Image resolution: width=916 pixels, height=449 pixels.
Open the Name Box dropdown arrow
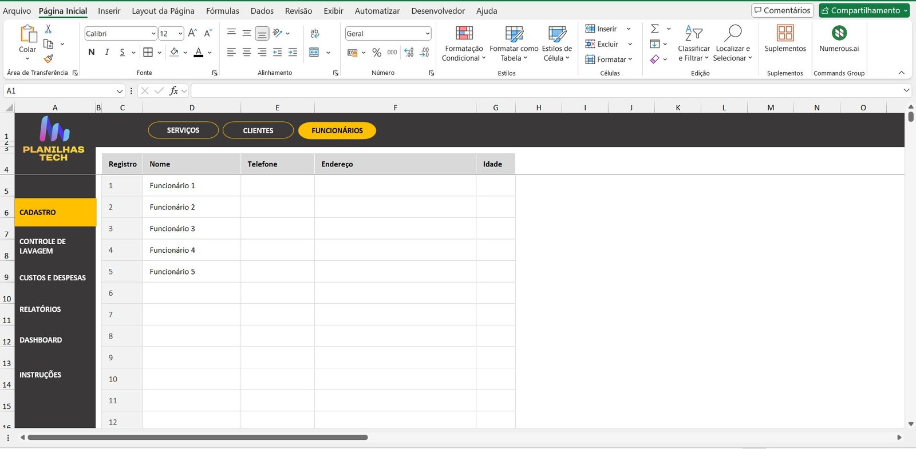(120, 91)
